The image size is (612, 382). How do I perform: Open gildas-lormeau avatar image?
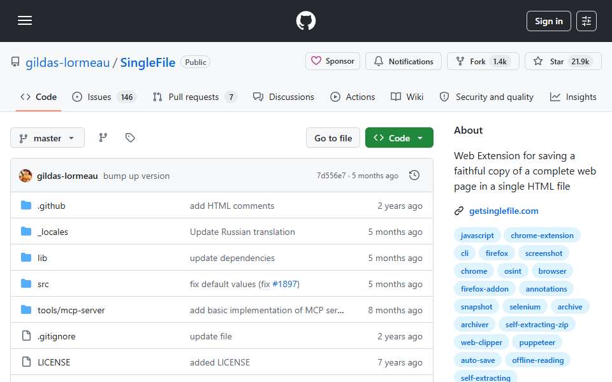tap(25, 176)
